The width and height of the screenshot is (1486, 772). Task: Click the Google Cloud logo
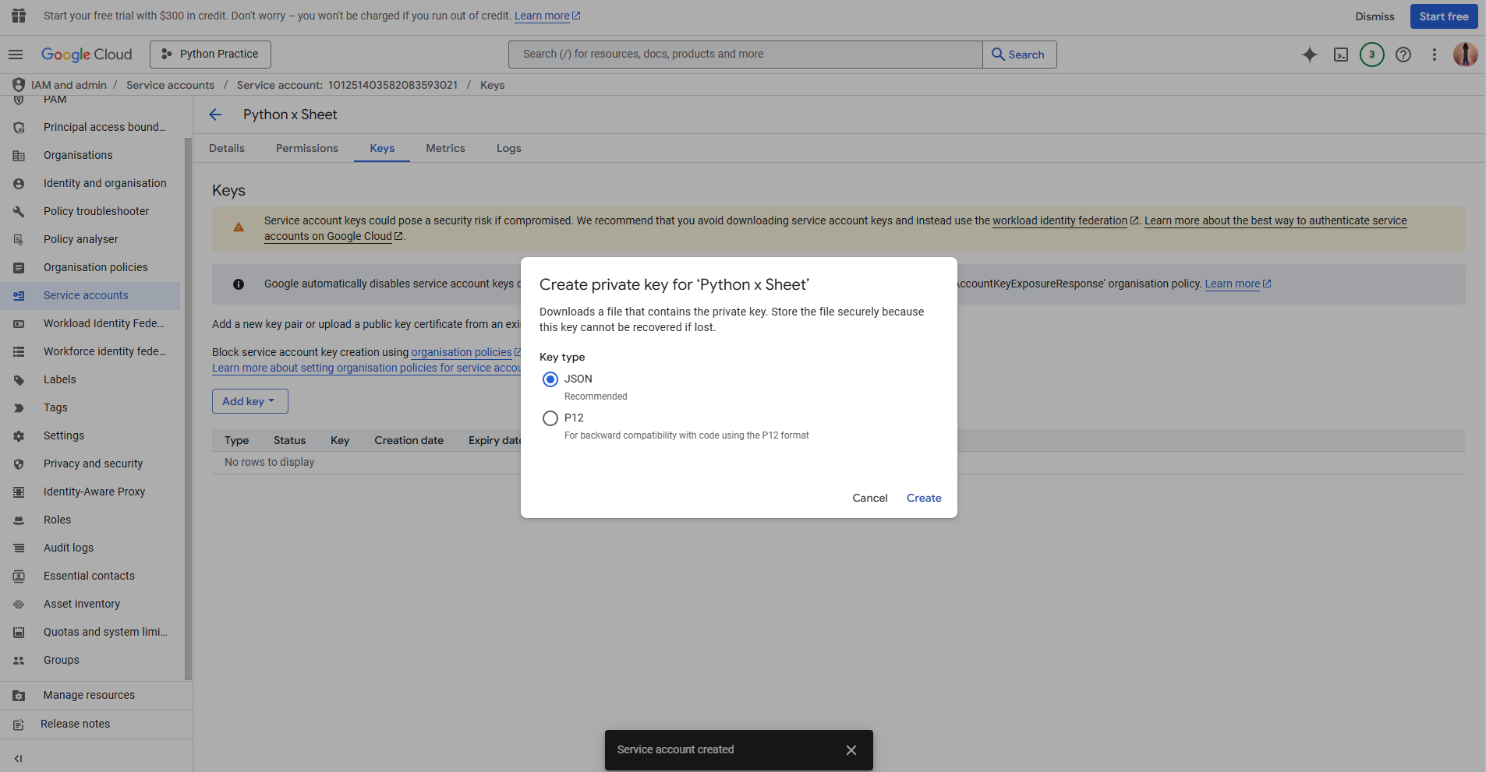click(x=87, y=55)
